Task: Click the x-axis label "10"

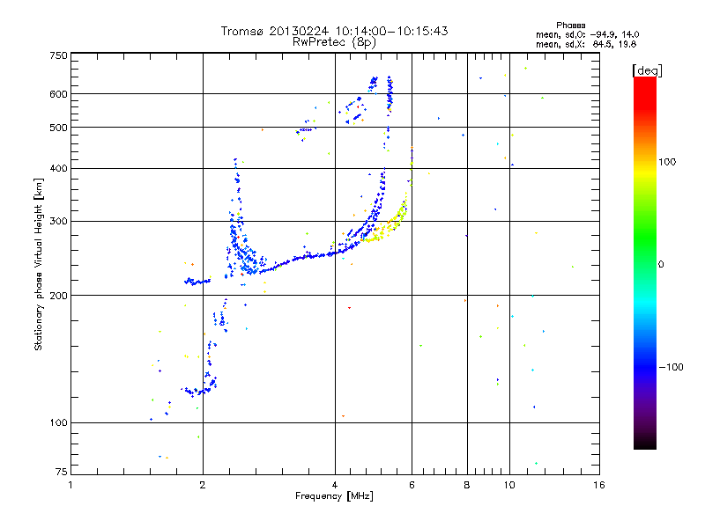Action: [509, 485]
